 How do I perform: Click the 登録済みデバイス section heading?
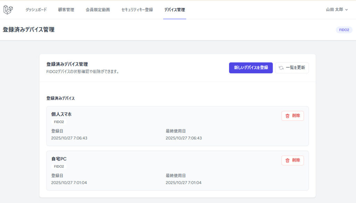point(60,98)
